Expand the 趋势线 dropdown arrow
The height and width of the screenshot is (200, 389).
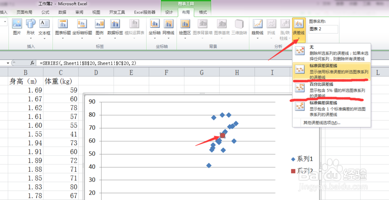pyautogui.click(x=258, y=38)
